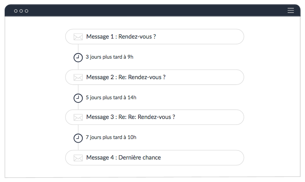Open Message 1 : Rendez-vous ?

point(121,37)
